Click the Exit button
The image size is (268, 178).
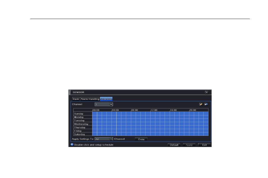click(205, 145)
